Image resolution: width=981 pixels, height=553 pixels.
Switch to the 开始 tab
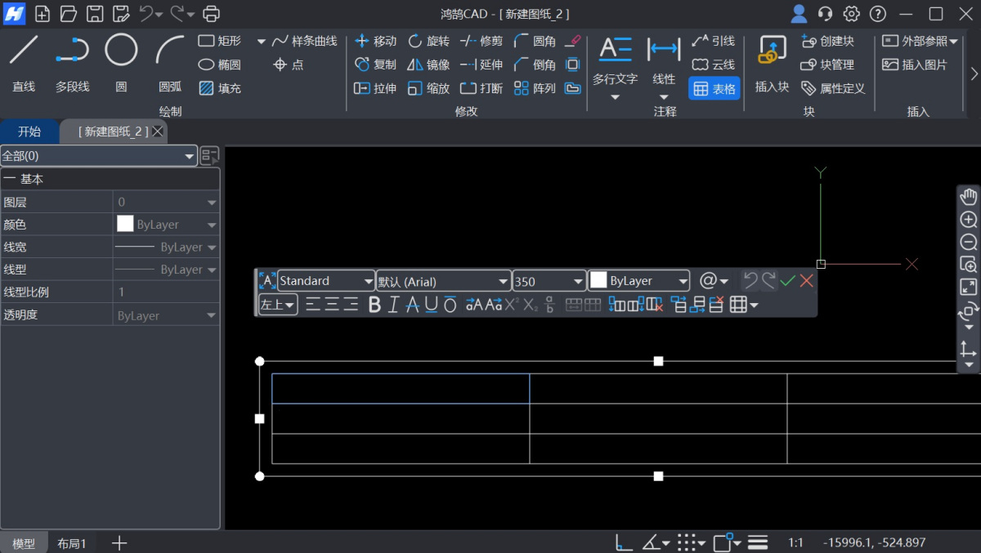[x=29, y=131]
